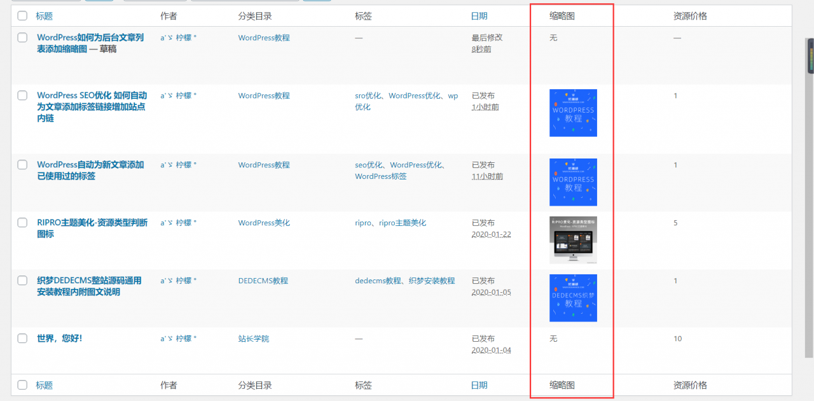Check the select-all checkbox in the header row
This screenshot has height=401, width=814.
[x=22, y=15]
